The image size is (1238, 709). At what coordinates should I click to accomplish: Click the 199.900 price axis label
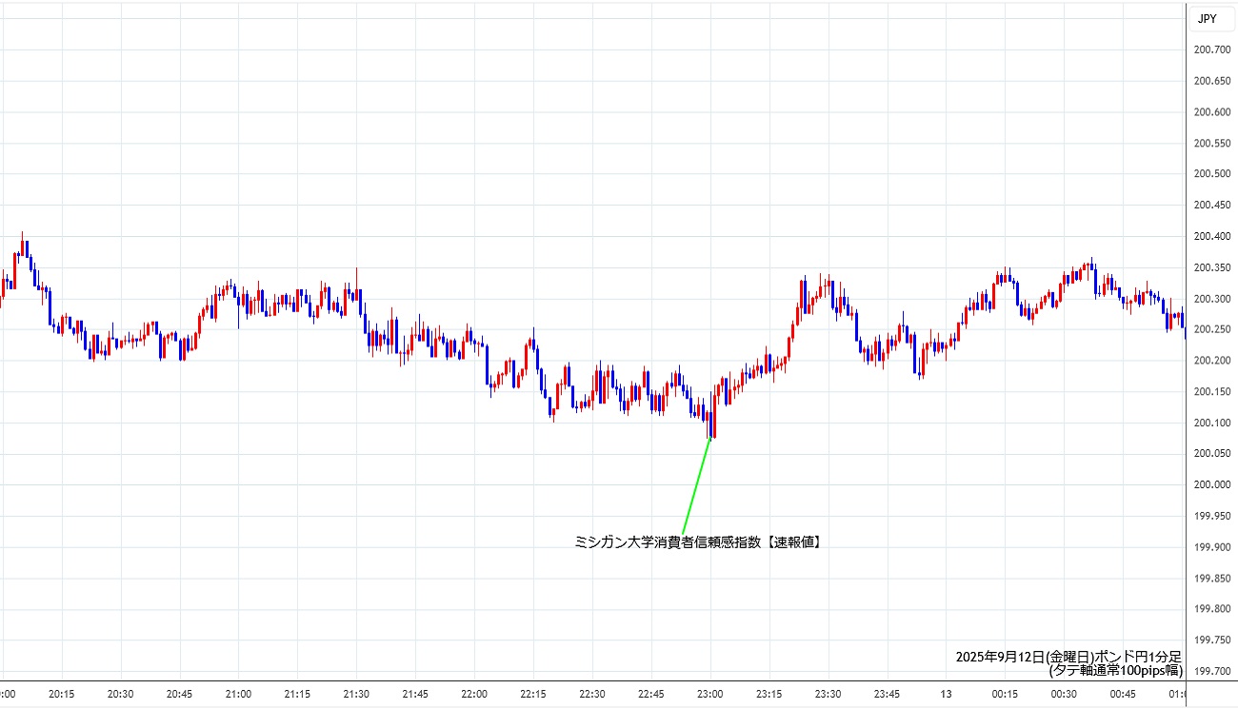pyautogui.click(x=1210, y=547)
